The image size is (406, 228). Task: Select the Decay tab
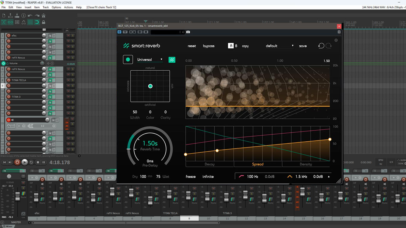pos(210,164)
